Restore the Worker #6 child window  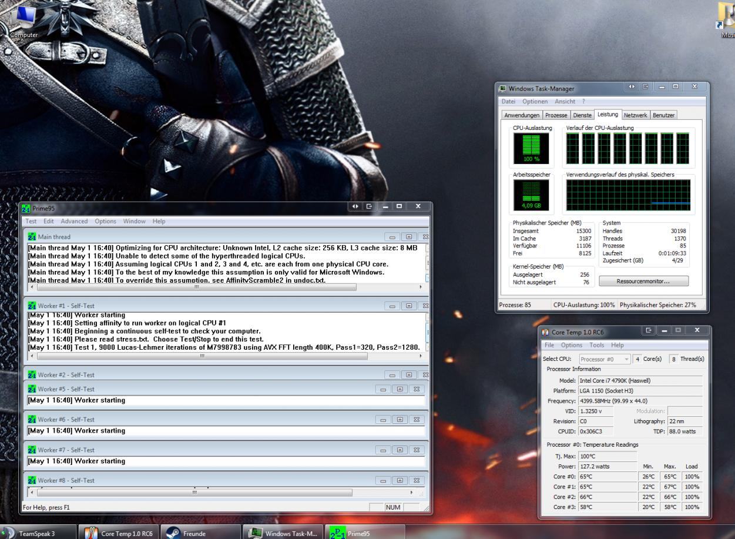[x=400, y=419]
